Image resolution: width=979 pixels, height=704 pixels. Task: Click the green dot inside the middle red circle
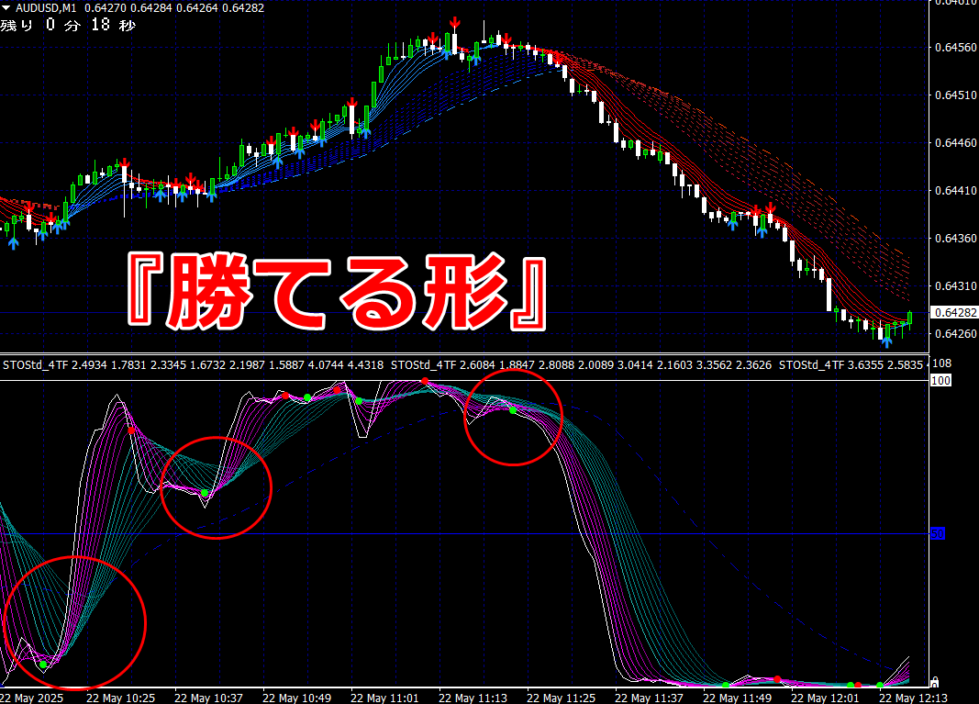[x=205, y=493]
